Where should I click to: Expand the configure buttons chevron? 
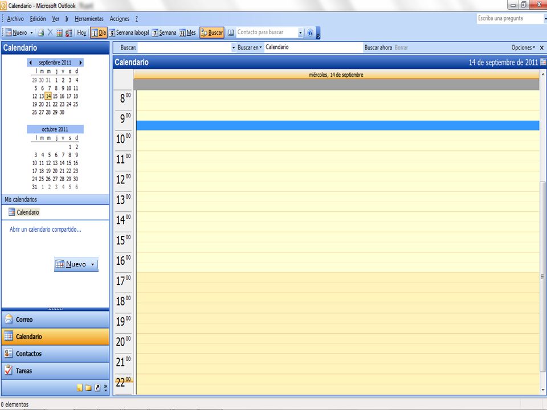point(105,388)
